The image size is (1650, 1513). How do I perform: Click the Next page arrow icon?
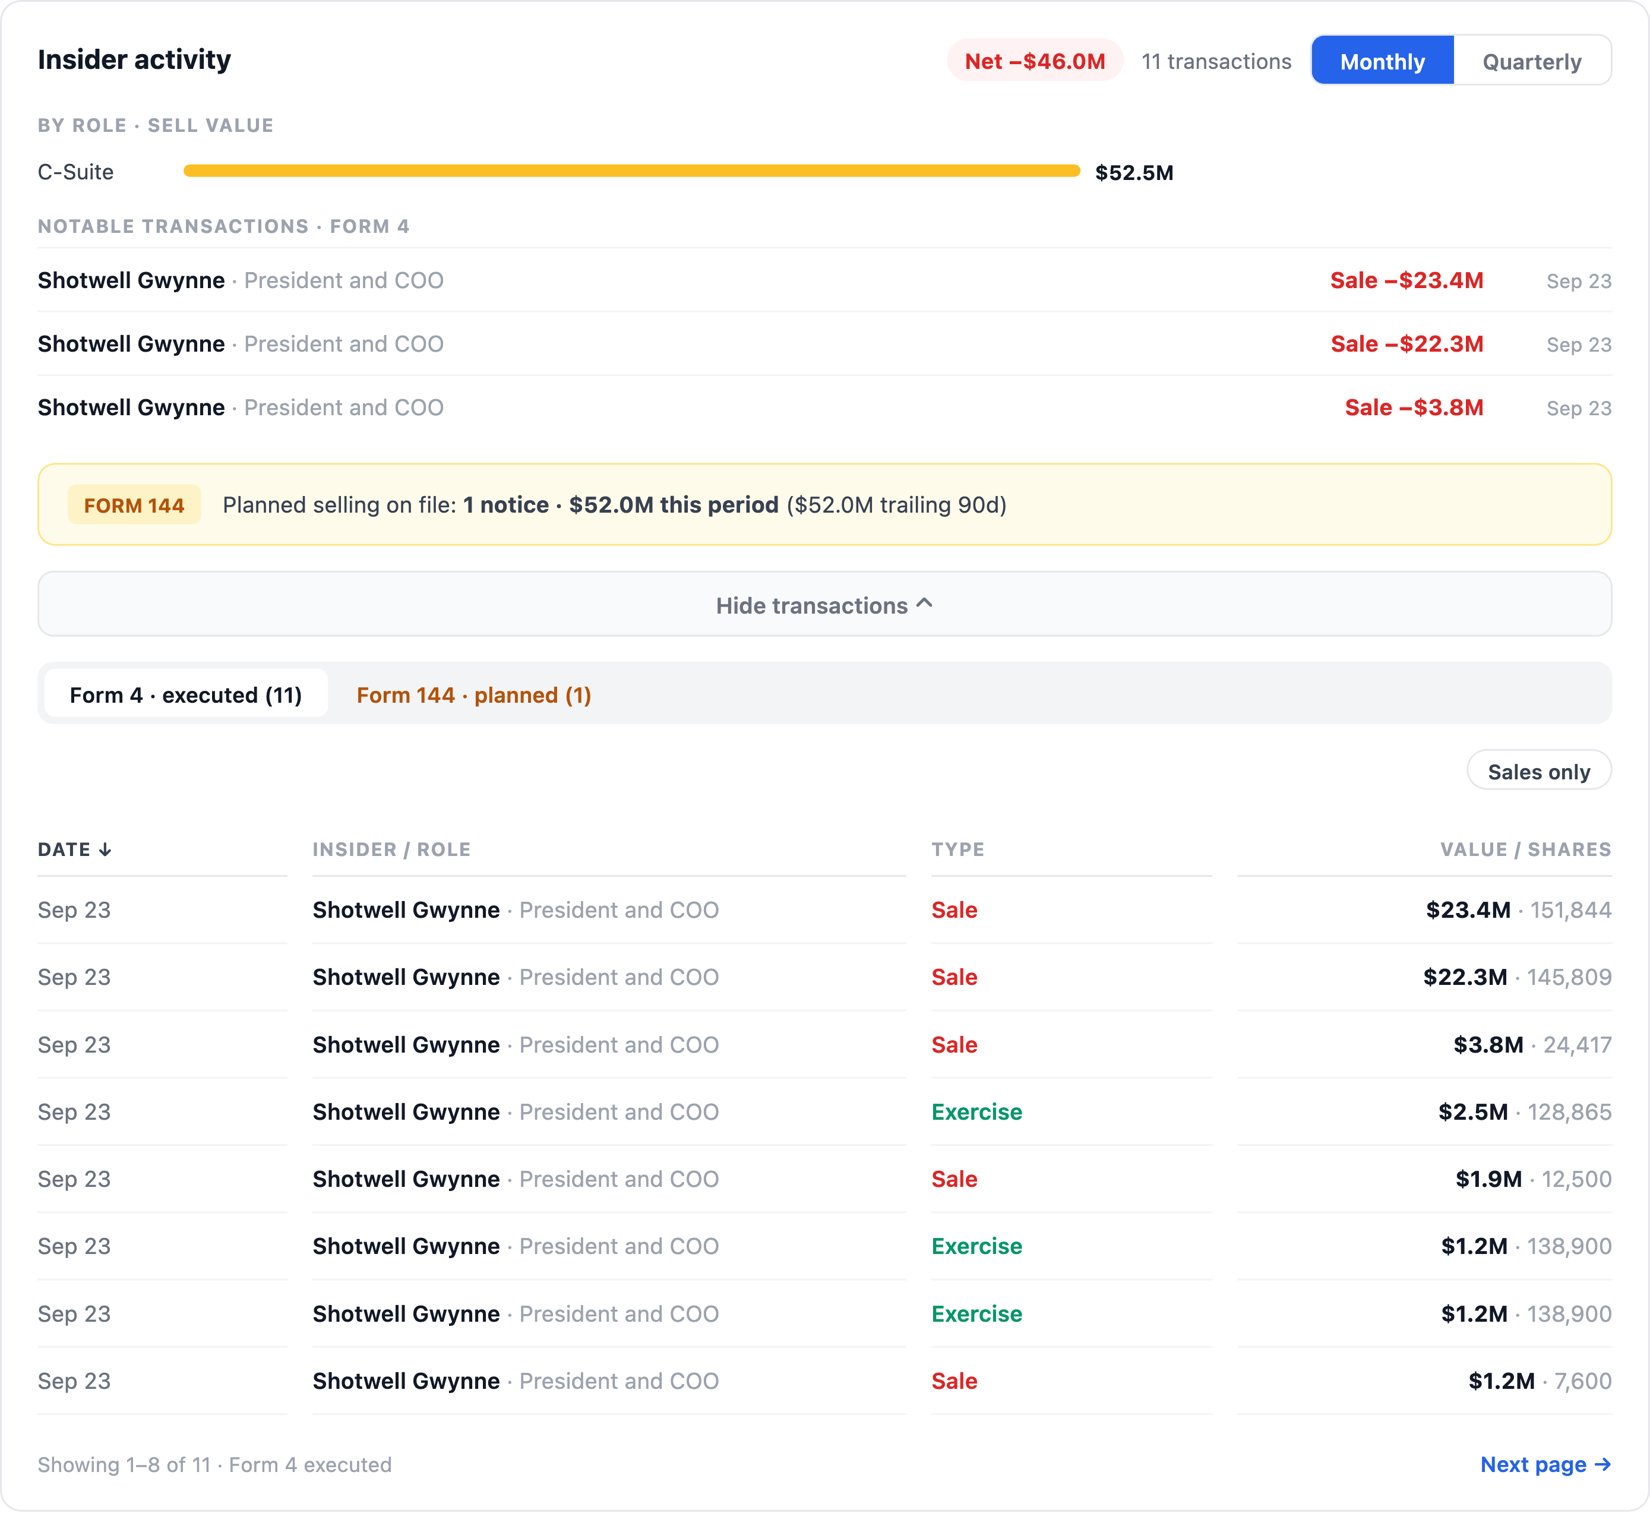(1602, 1464)
